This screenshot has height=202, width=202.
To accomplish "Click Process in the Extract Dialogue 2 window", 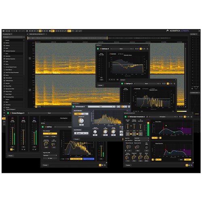I will (x=11, y=156).
